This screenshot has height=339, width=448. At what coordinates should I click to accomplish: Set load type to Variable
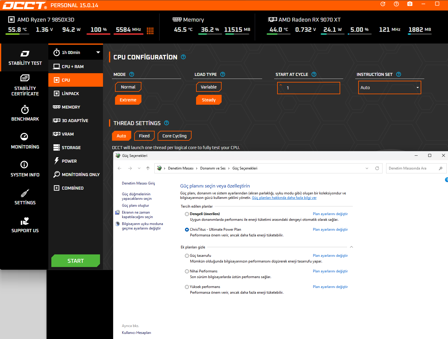tap(209, 87)
